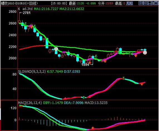Click the smiley face signal marker
The image size is (159, 131).
tap(145, 52)
